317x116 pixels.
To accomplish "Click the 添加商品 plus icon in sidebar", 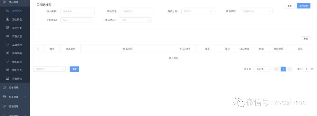I will 7,19.
